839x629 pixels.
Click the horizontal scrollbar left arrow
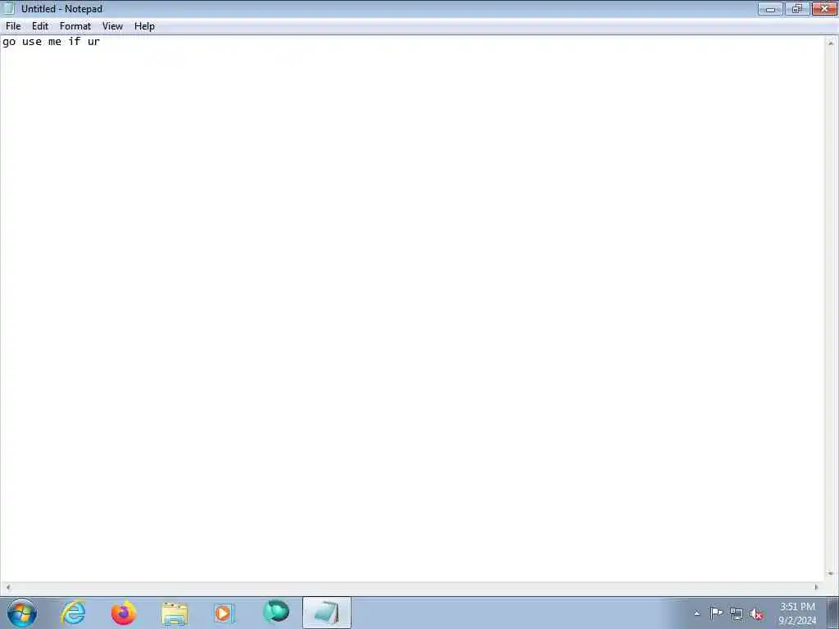(7, 586)
